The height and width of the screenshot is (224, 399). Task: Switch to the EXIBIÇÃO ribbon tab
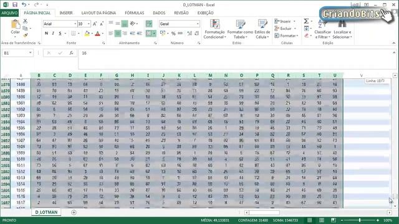205,12
